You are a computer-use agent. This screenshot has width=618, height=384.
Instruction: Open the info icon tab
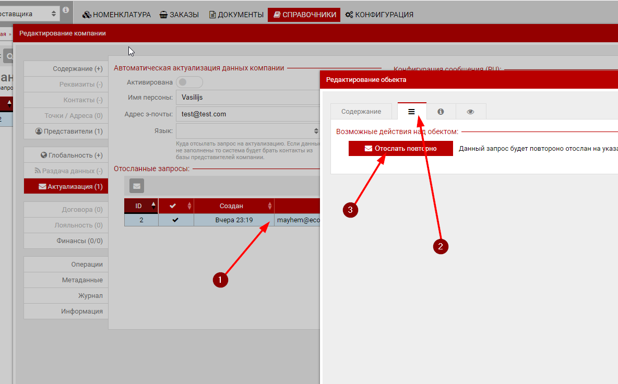[441, 112]
